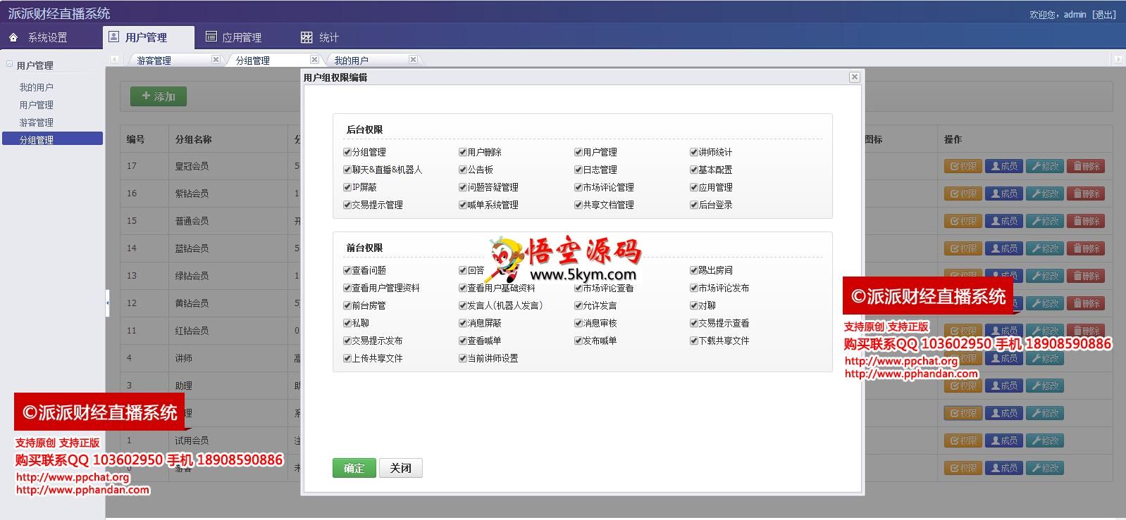1126x520 pixels.
Task: Click the 退出 logout link
Action: tap(1104, 14)
